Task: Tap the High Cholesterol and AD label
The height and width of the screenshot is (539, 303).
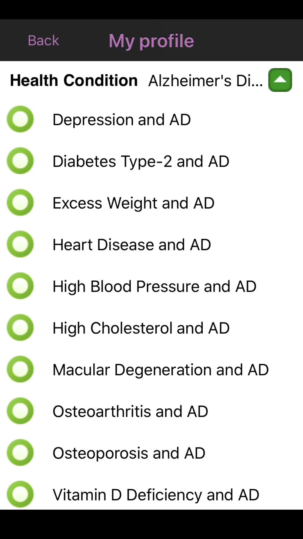Action: pos(141,328)
